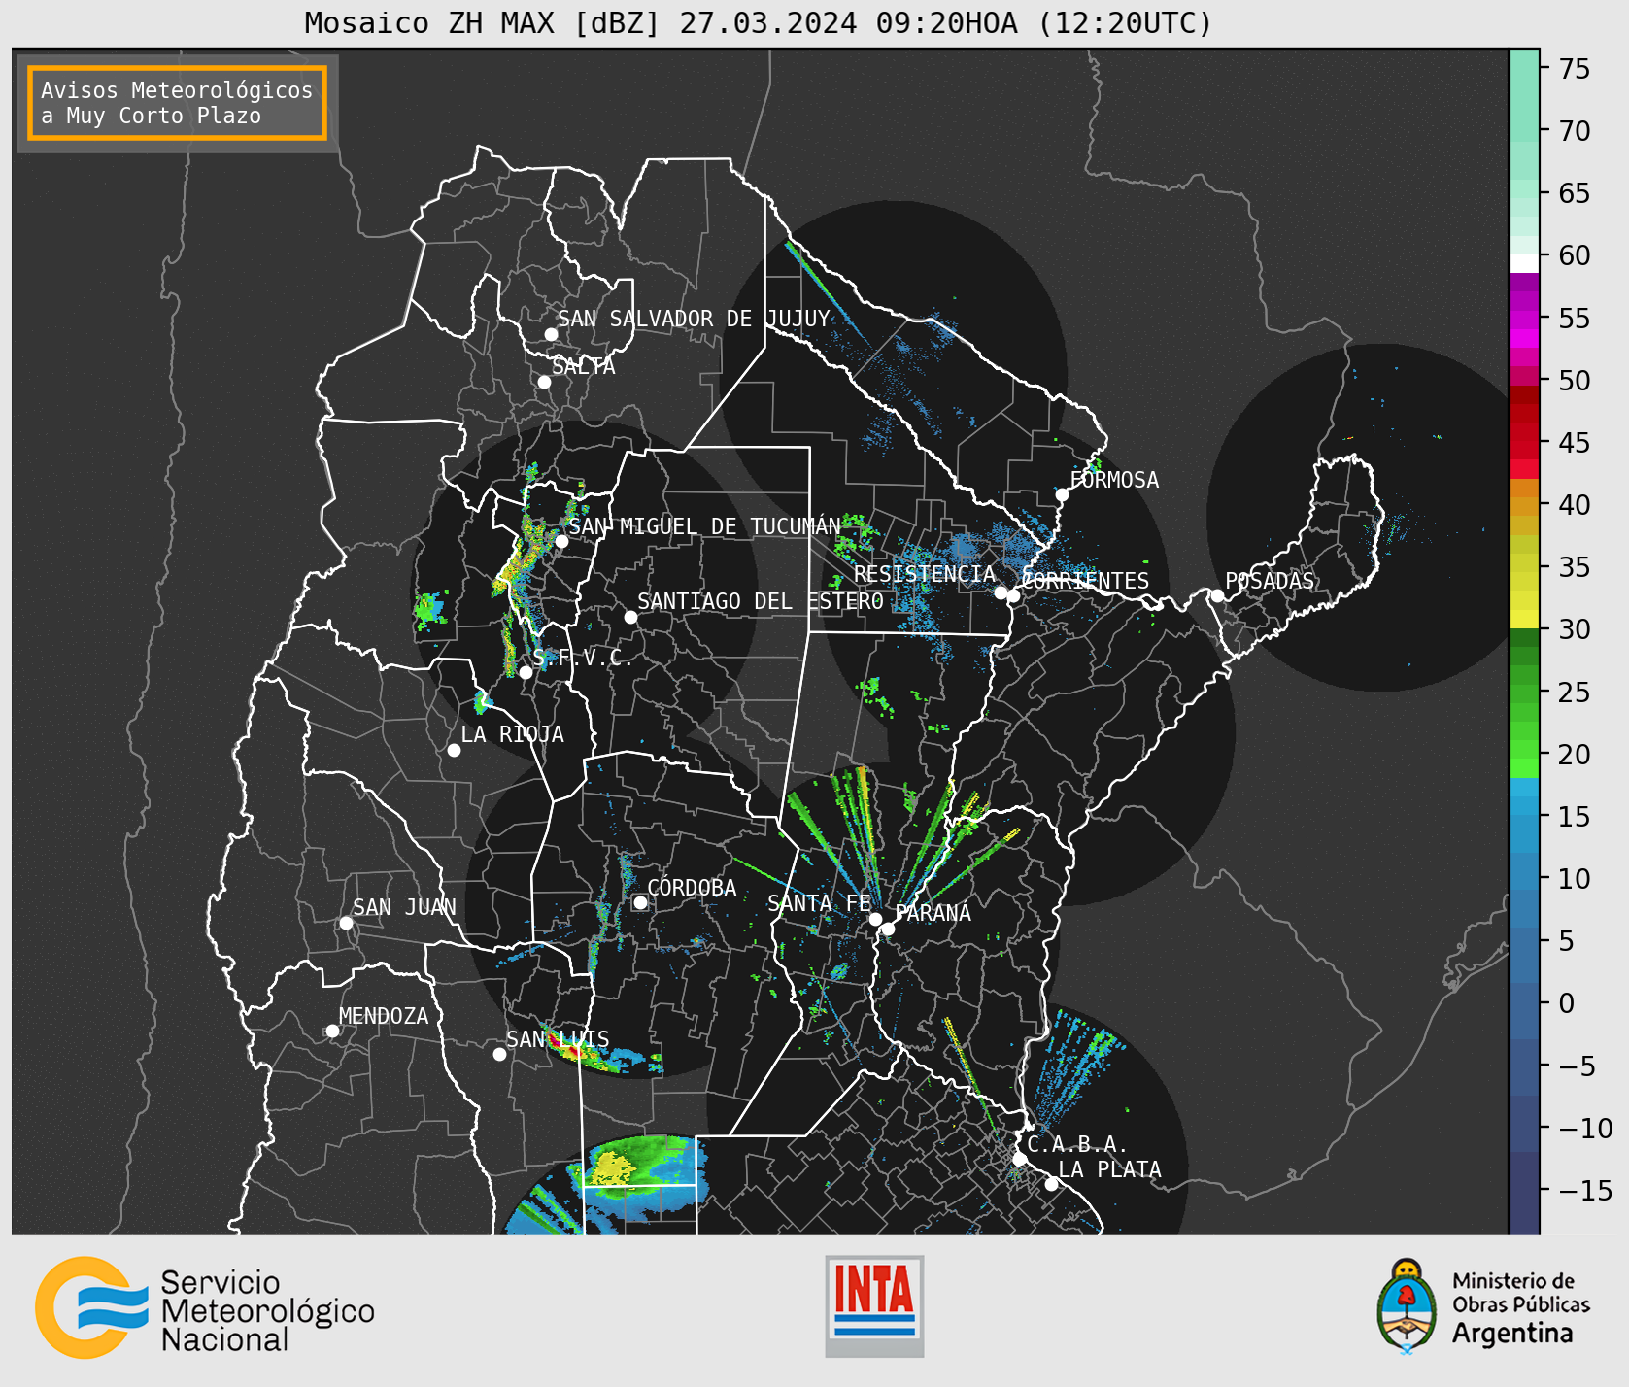Select the La Plata city marker
Screen dimensions: 1629x1387
(1051, 1183)
